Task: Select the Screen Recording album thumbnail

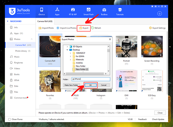Action: [x=152, y=47]
